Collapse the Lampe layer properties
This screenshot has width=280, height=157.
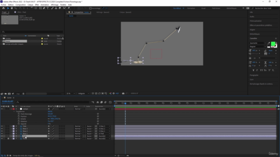pos(11,109)
